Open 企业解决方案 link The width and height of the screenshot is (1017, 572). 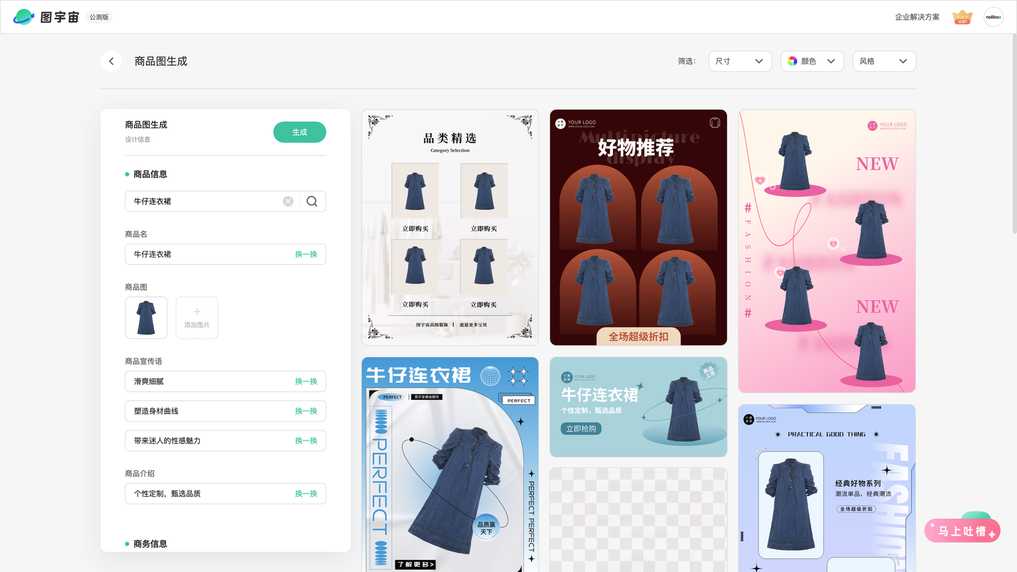tap(917, 17)
